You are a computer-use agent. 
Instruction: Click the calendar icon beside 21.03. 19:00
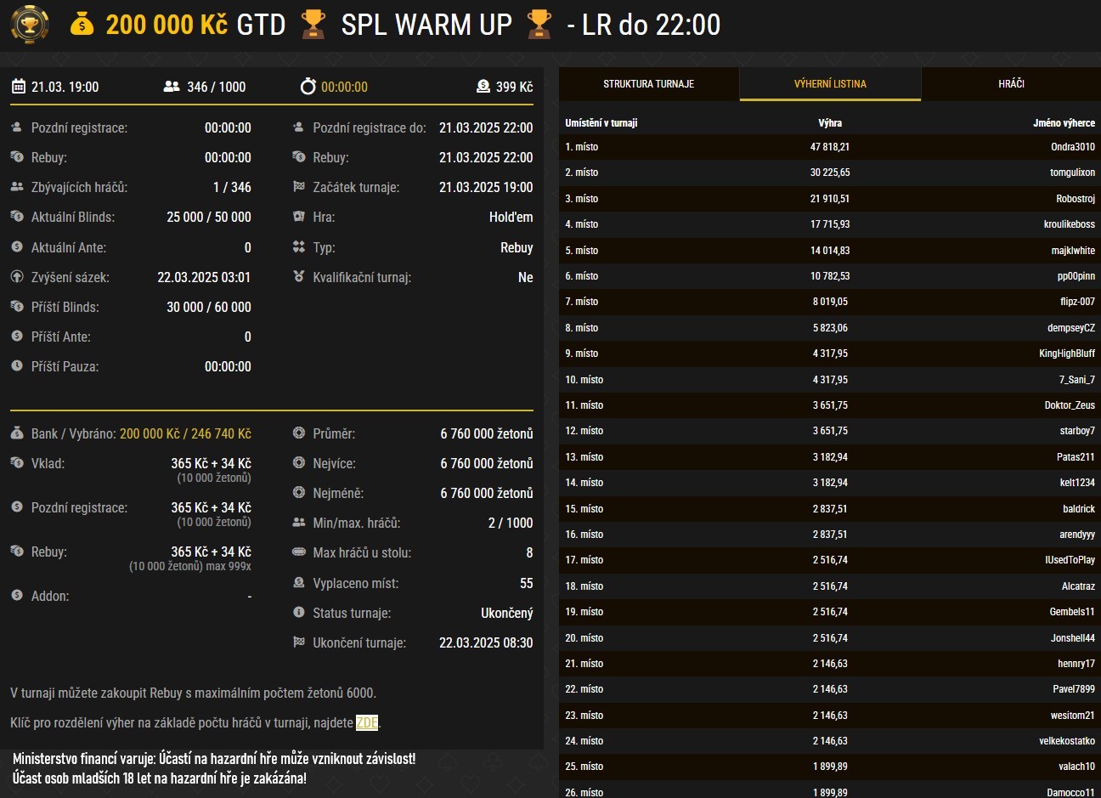(x=19, y=87)
